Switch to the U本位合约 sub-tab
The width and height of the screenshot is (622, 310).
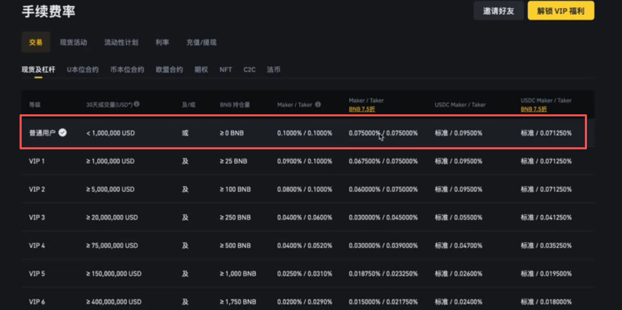pos(82,70)
